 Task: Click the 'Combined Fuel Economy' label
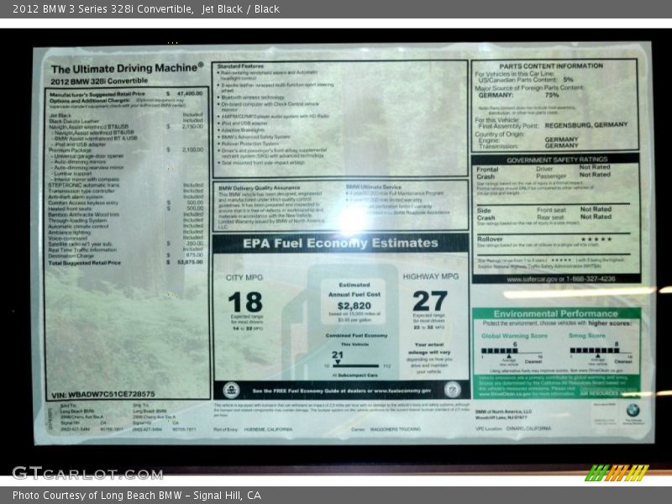[x=356, y=335]
